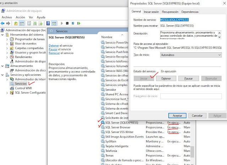Screen dimensions: 227x165
Task: Click Show/Hide console tree toolbar icon
Action: point(22,23)
